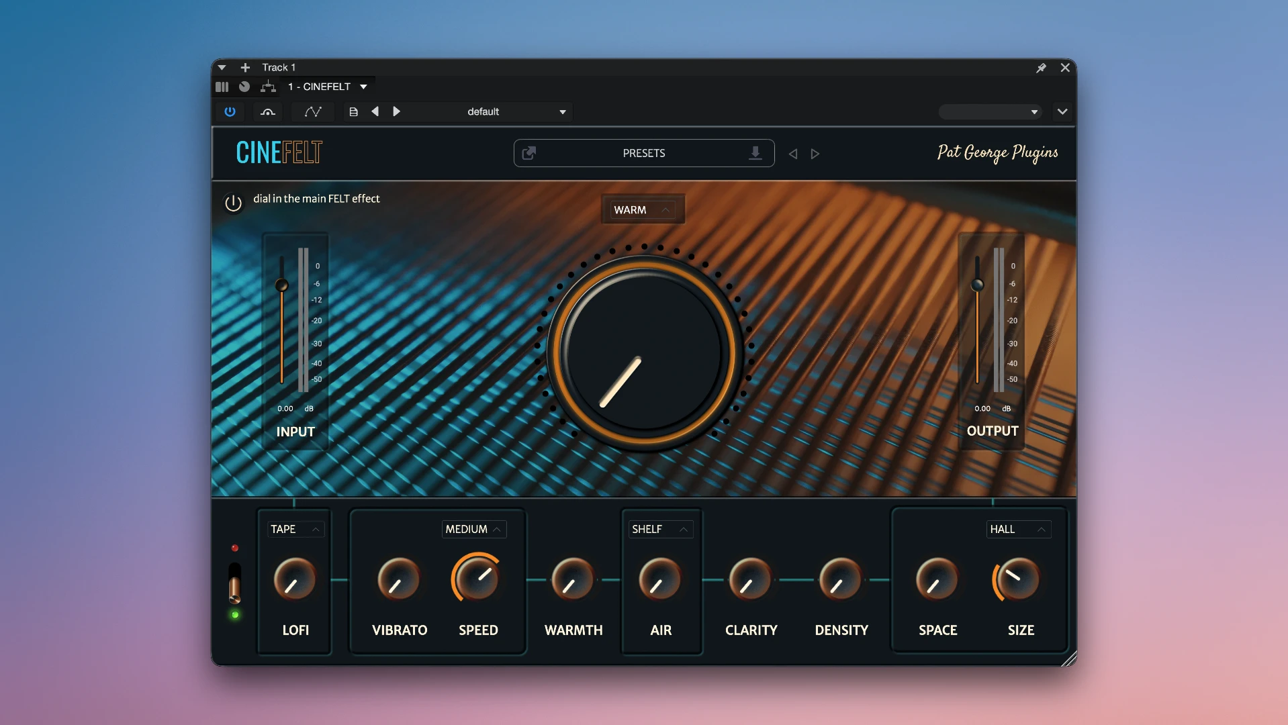The image size is (1288, 725).
Task: Open the MEDIUM vibrato dropdown
Action: pos(474,529)
